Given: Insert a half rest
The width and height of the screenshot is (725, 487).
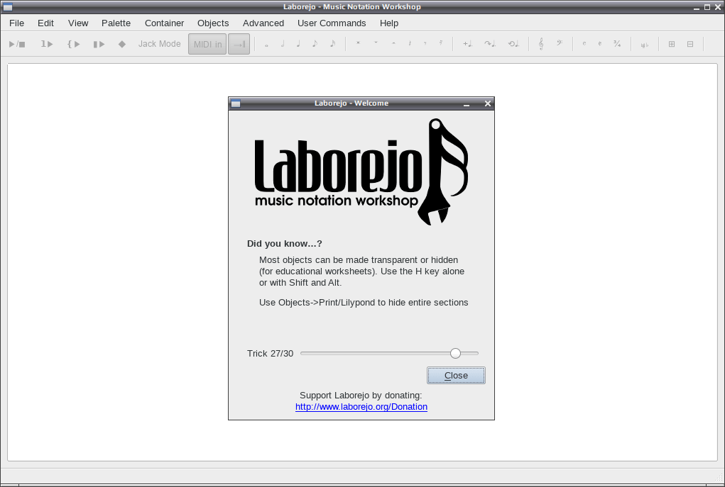Looking at the screenshot, I should (x=393, y=43).
